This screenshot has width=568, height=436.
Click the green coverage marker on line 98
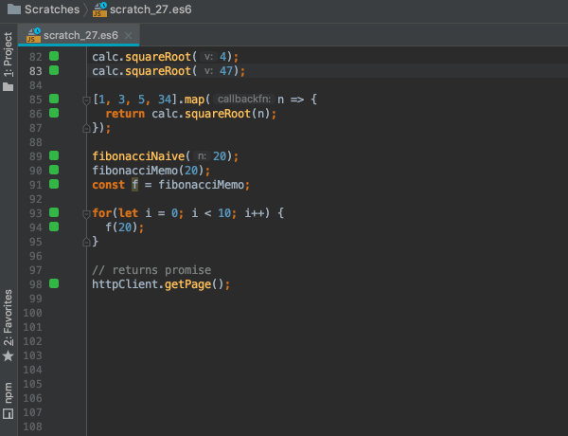54,283
